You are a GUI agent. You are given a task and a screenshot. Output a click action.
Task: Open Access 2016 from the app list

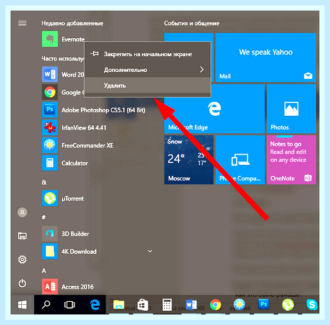[x=68, y=287]
